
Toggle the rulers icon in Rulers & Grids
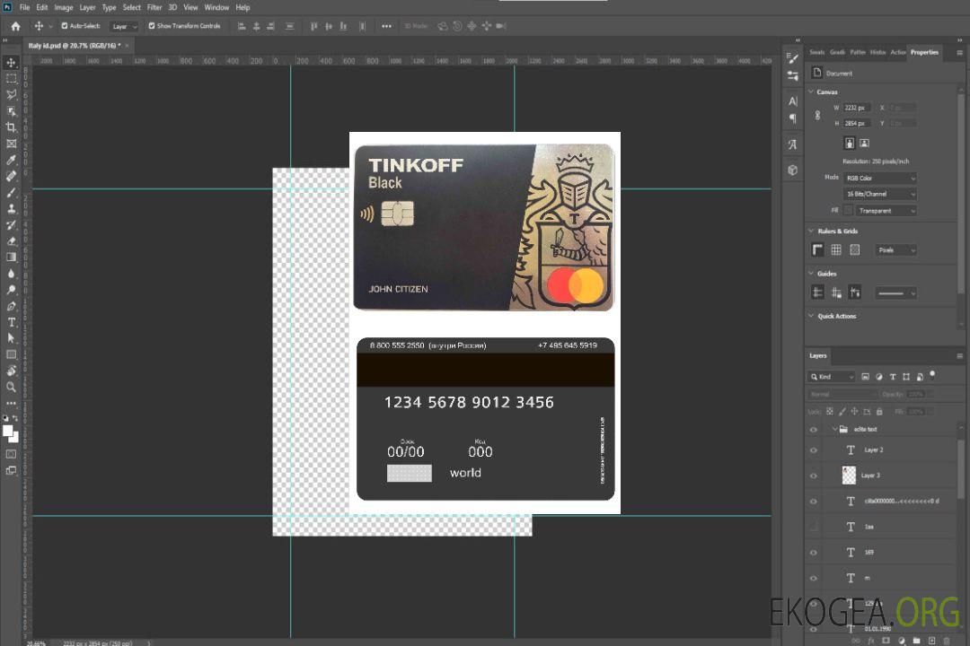click(818, 249)
